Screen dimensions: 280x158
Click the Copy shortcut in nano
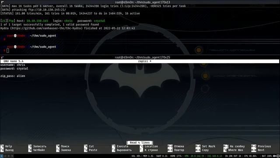coord(202,150)
